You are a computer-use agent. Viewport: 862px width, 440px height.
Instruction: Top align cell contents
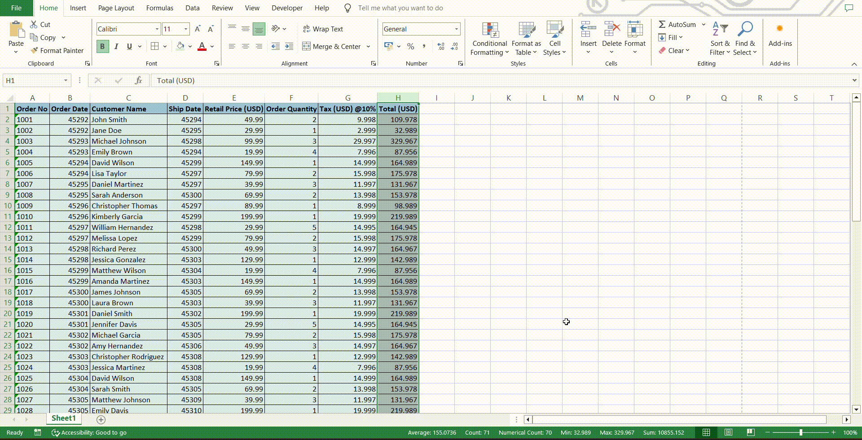(232, 29)
